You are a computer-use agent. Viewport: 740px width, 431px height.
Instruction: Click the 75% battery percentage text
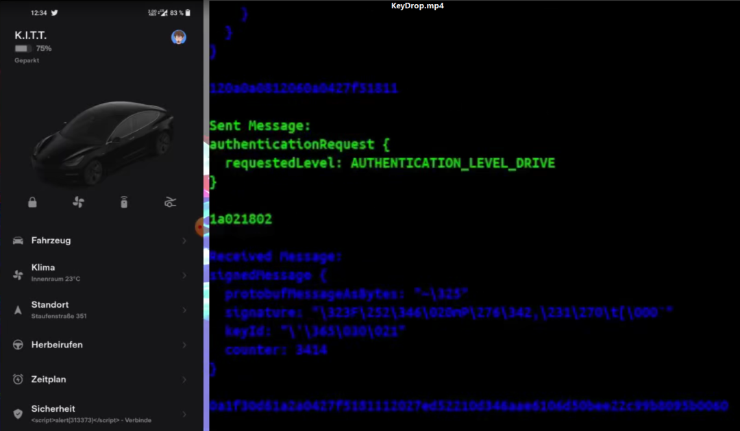coord(44,48)
